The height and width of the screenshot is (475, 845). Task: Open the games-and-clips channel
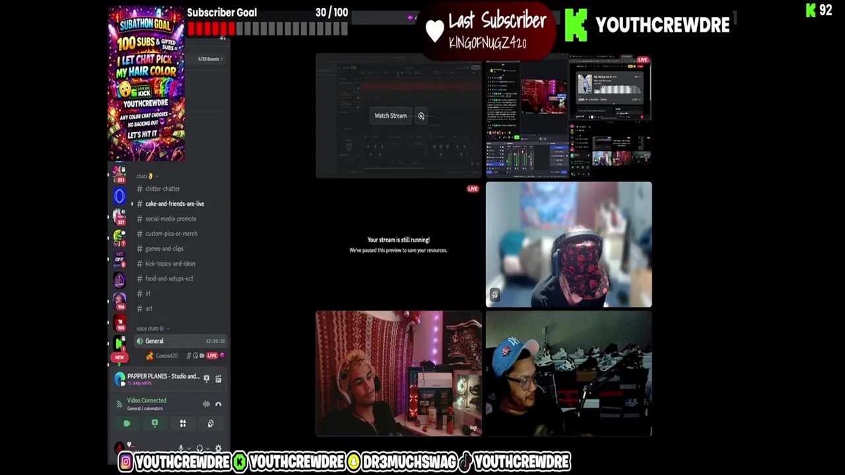coord(164,249)
